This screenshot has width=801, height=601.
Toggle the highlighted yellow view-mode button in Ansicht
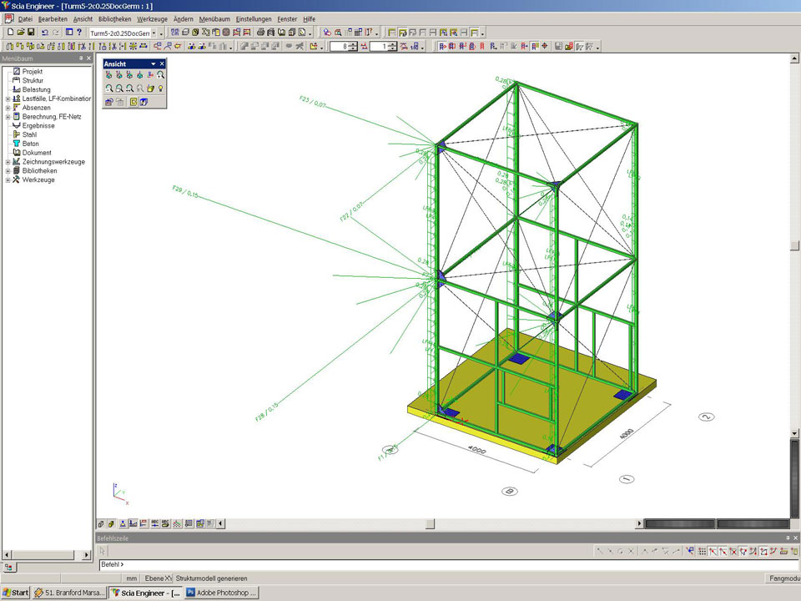(x=133, y=102)
